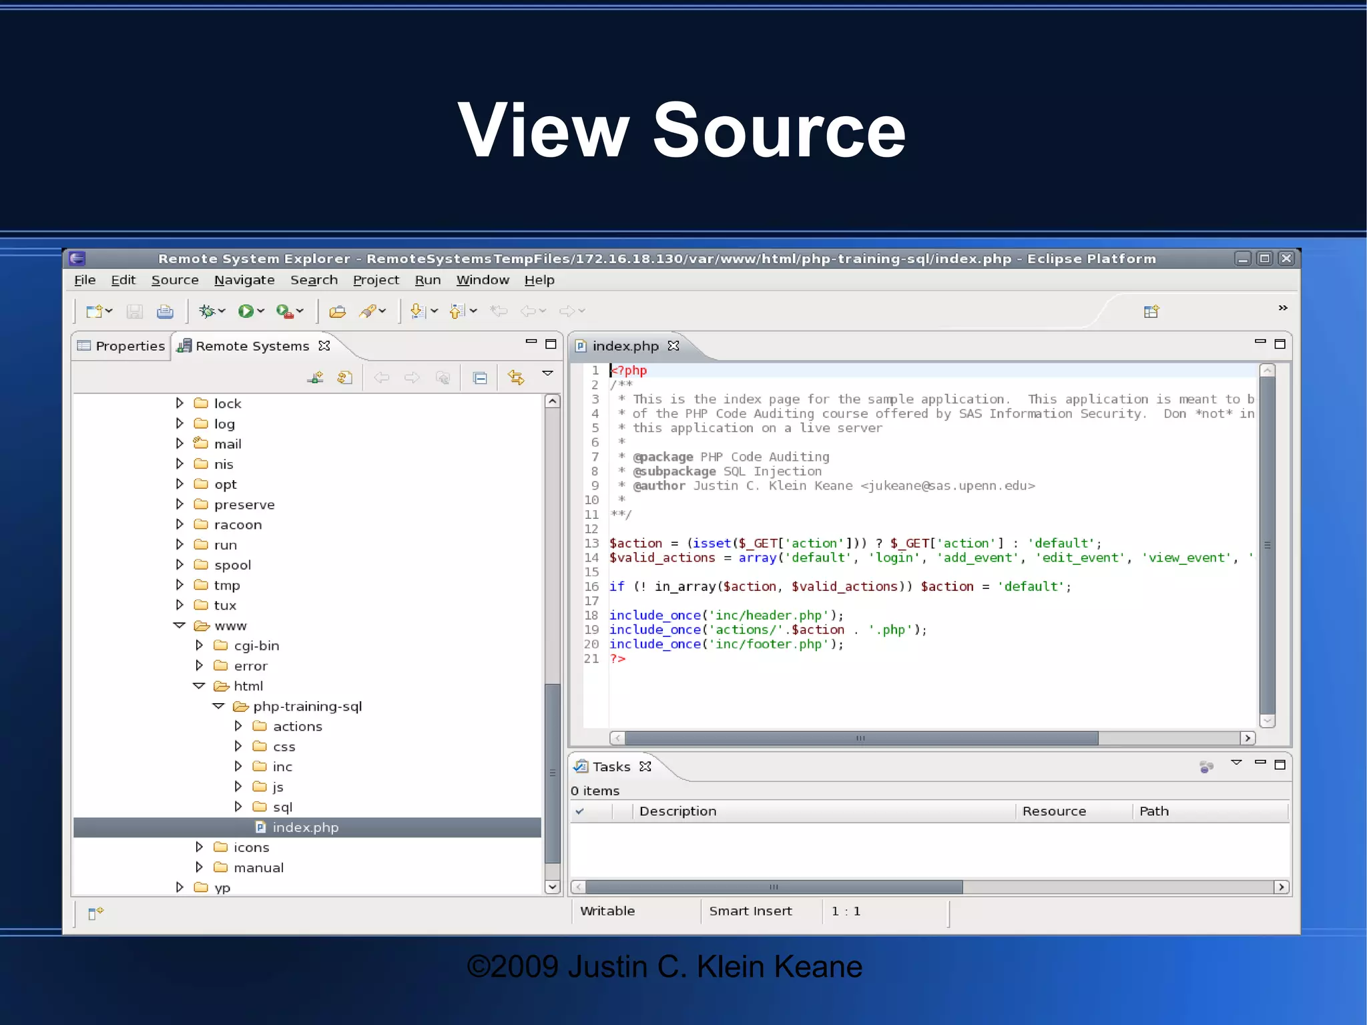Click the Debug bug icon
The image size is (1367, 1025).
207,311
